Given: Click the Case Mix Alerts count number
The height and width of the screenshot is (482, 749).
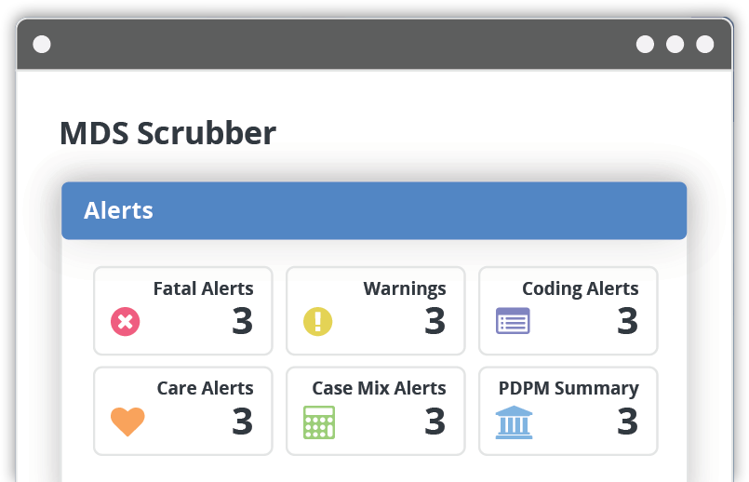Looking at the screenshot, I should pyautogui.click(x=435, y=422).
